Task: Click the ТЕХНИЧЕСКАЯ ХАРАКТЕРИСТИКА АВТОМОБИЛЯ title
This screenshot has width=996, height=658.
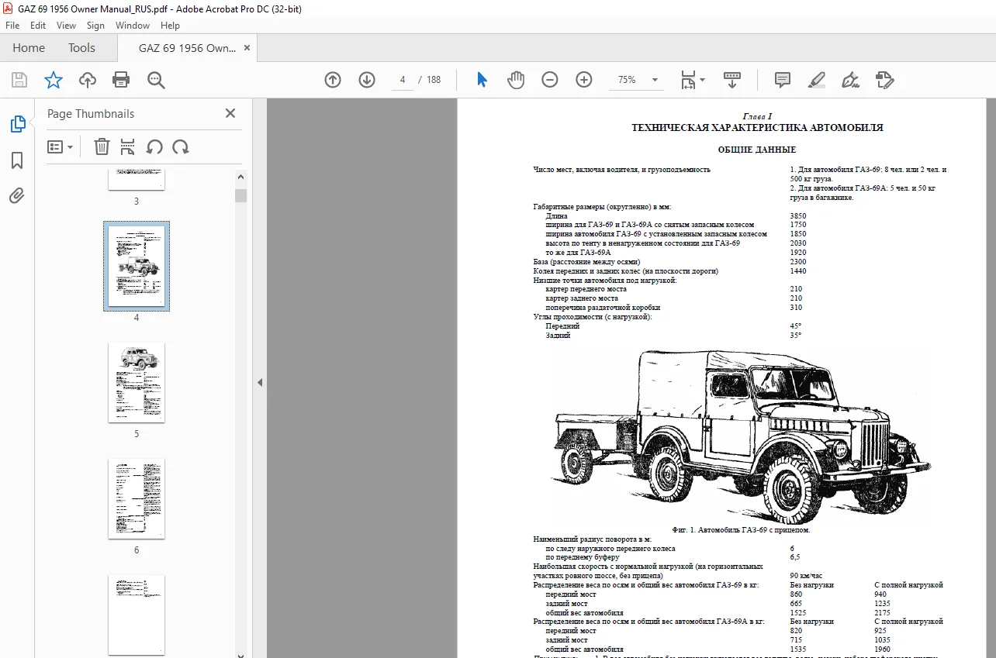Action: pos(757,128)
